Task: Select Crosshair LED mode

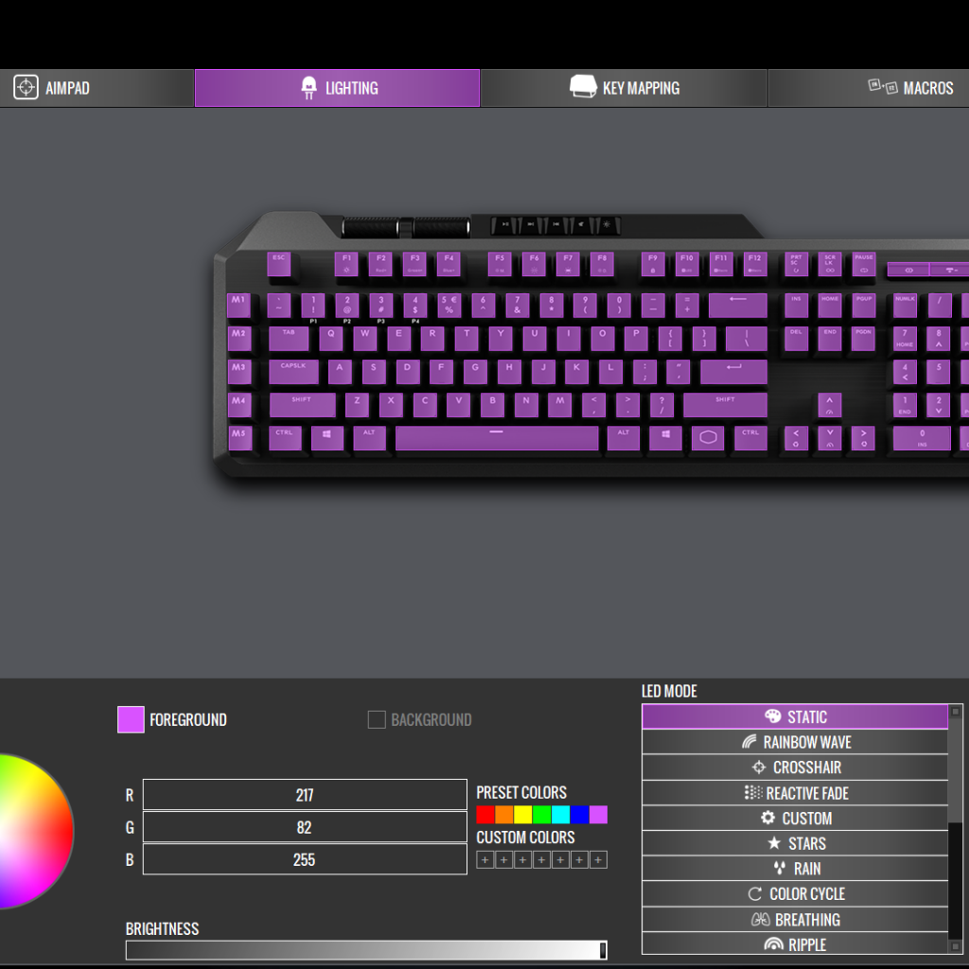Action: point(795,767)
